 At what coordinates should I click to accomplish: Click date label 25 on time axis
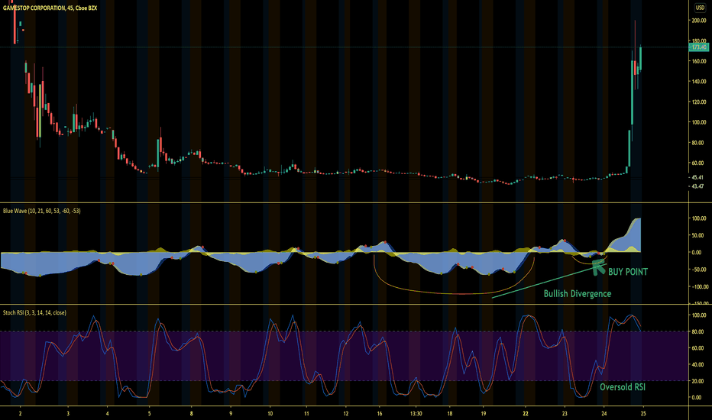pyautogui.click(x=643, y=414)
